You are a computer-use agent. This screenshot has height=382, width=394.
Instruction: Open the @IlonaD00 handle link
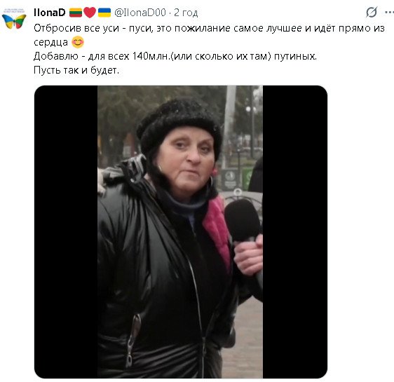140,13
